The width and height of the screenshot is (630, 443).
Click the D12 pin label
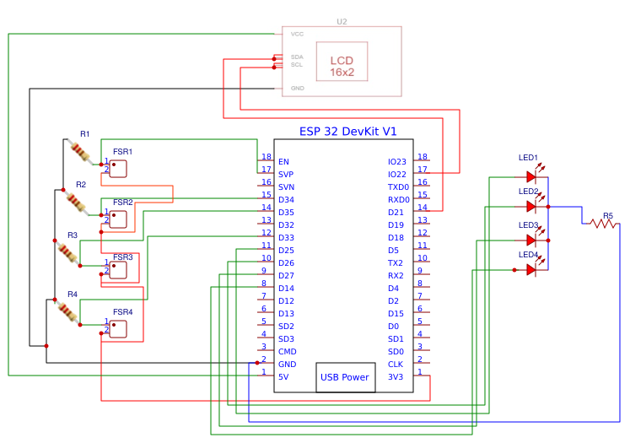286,301
